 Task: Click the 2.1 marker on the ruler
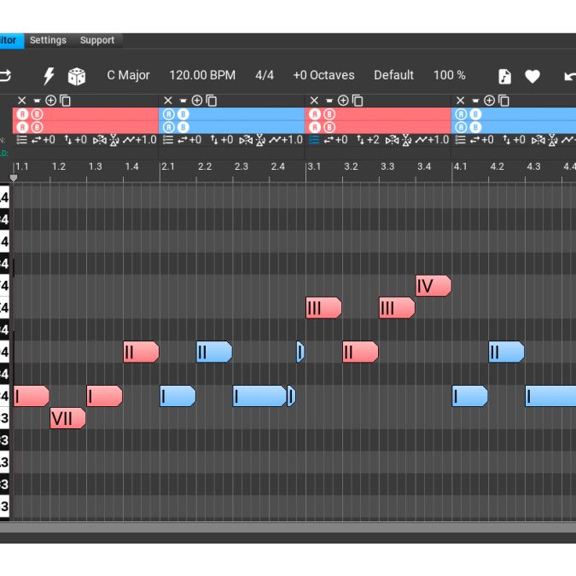point(168,166)
